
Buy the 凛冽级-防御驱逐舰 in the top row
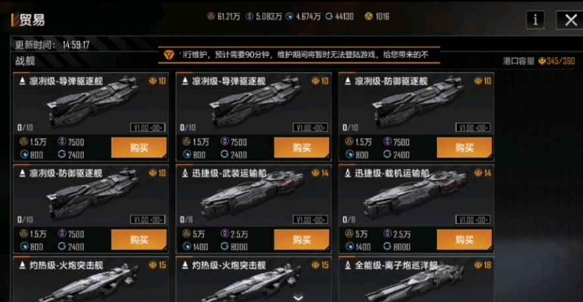point(464,148)
